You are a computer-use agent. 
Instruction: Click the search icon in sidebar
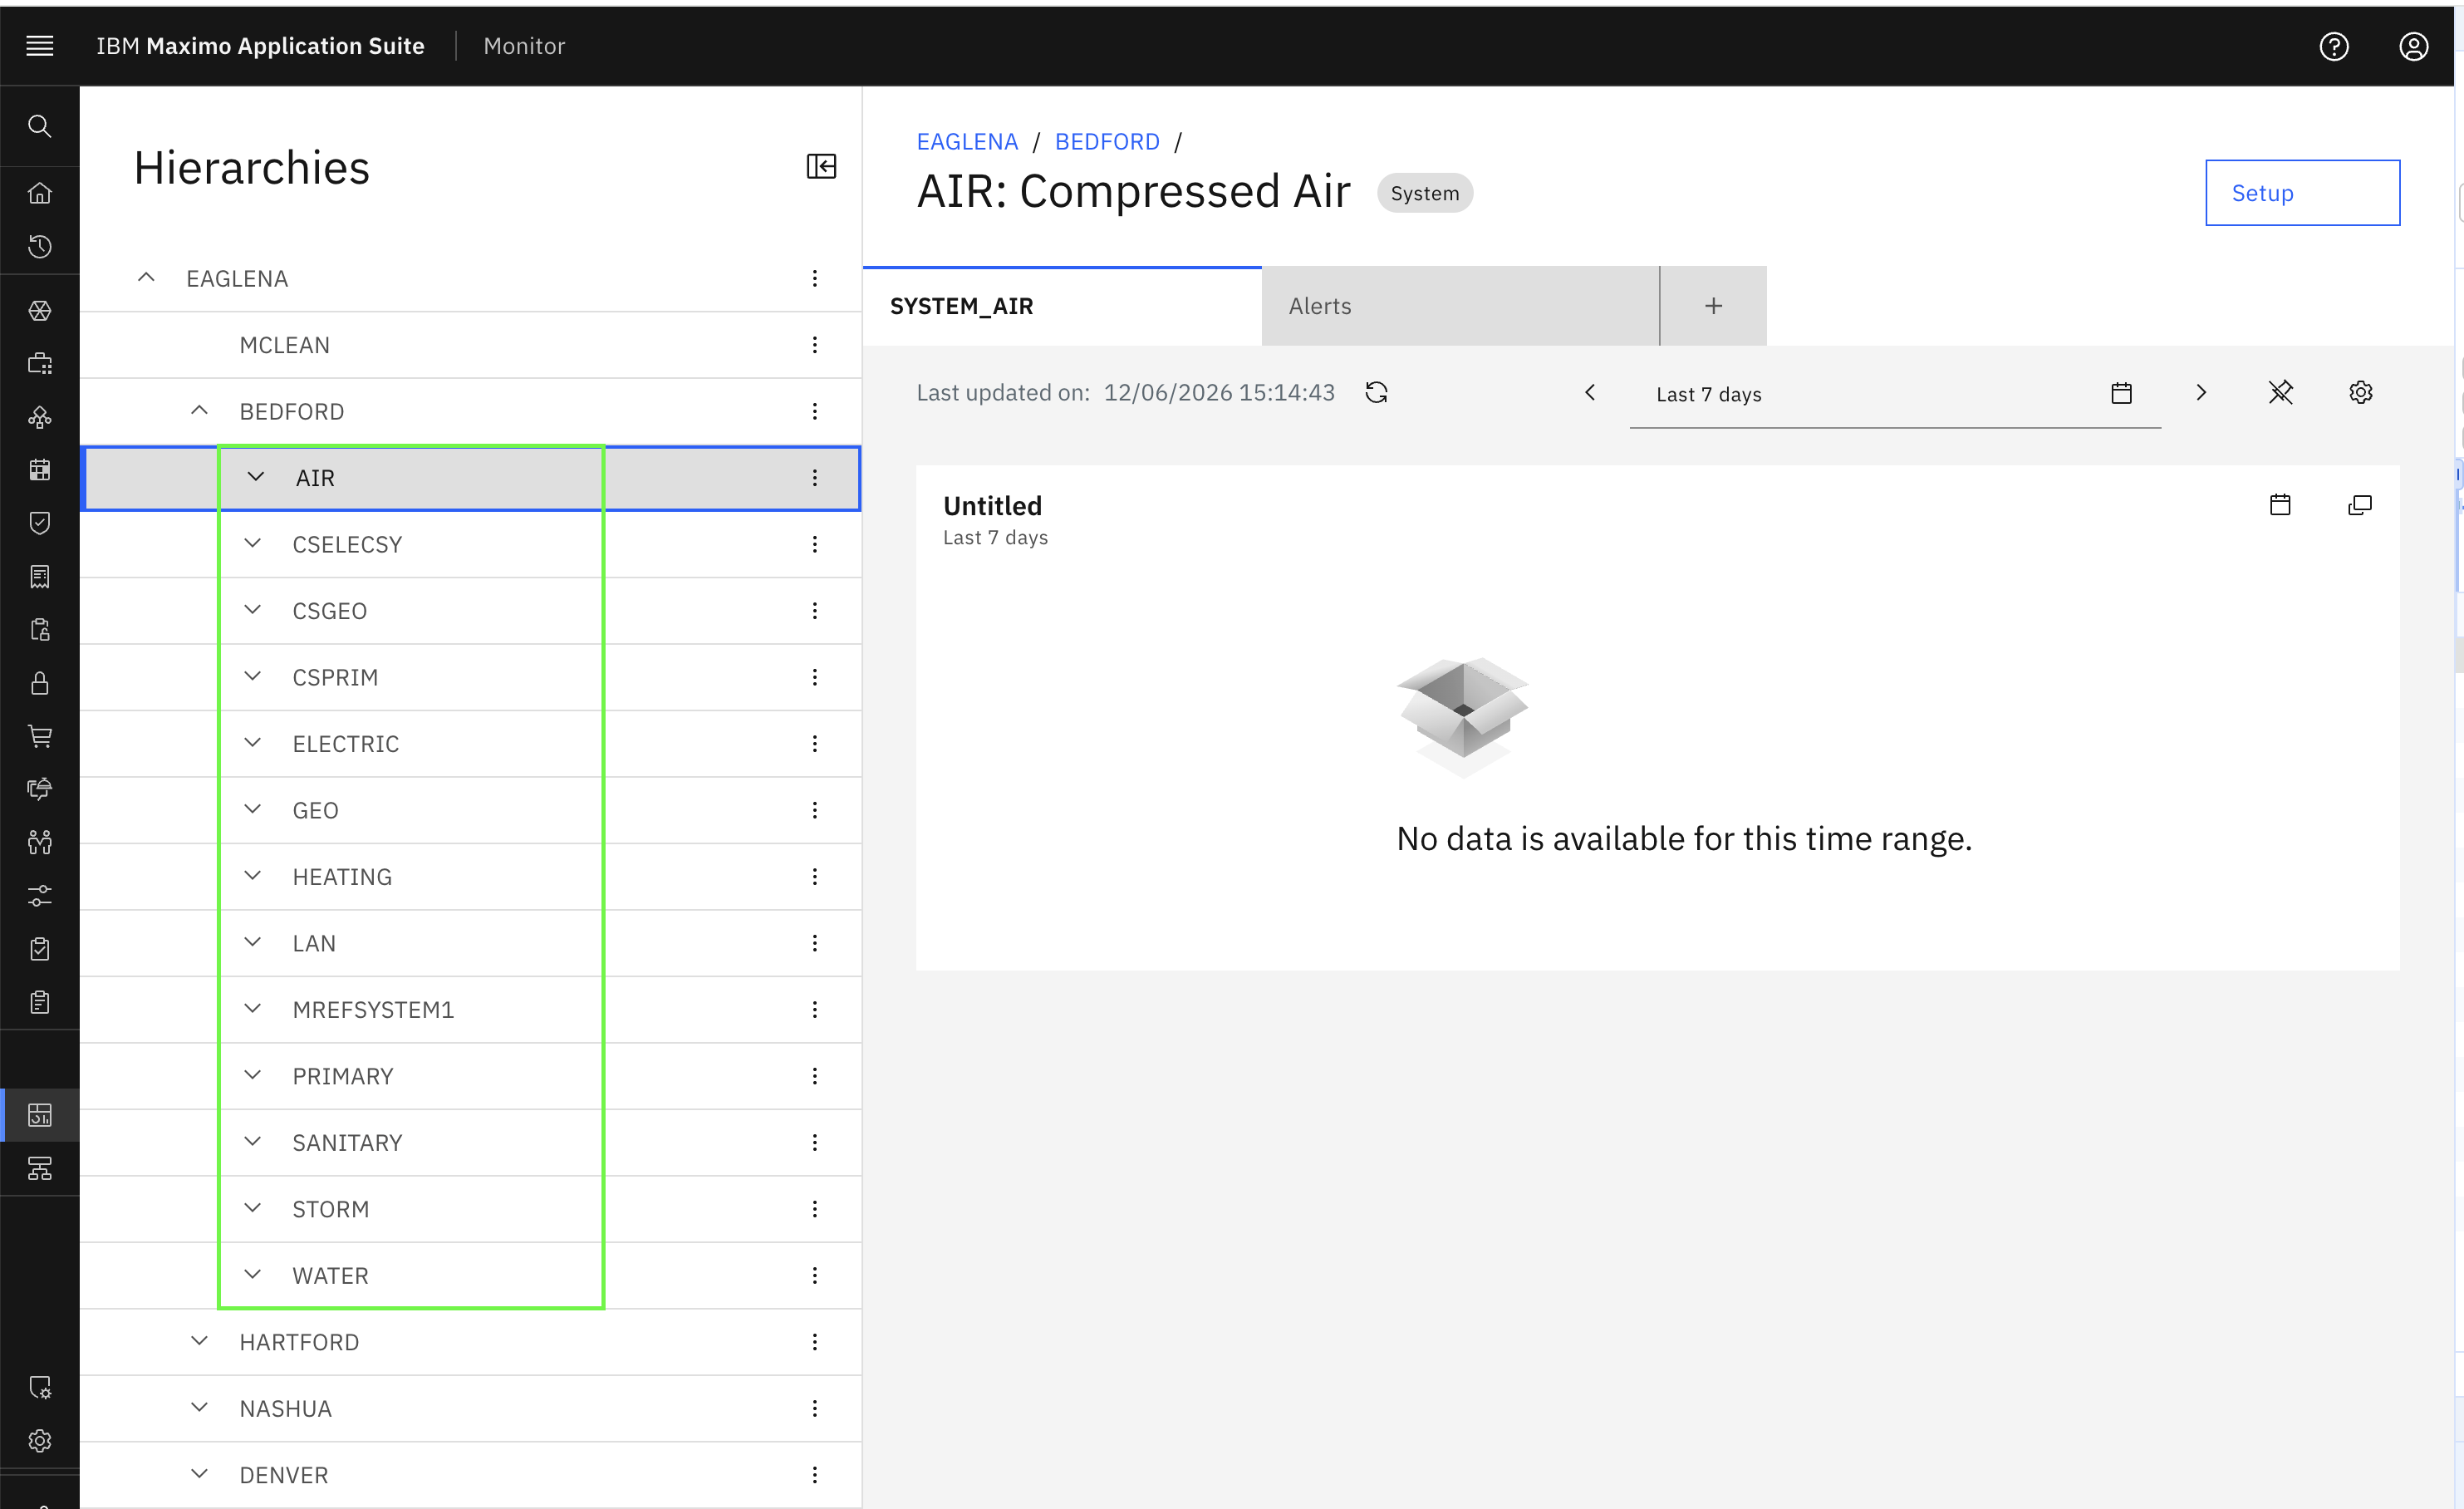click(40, 126)
